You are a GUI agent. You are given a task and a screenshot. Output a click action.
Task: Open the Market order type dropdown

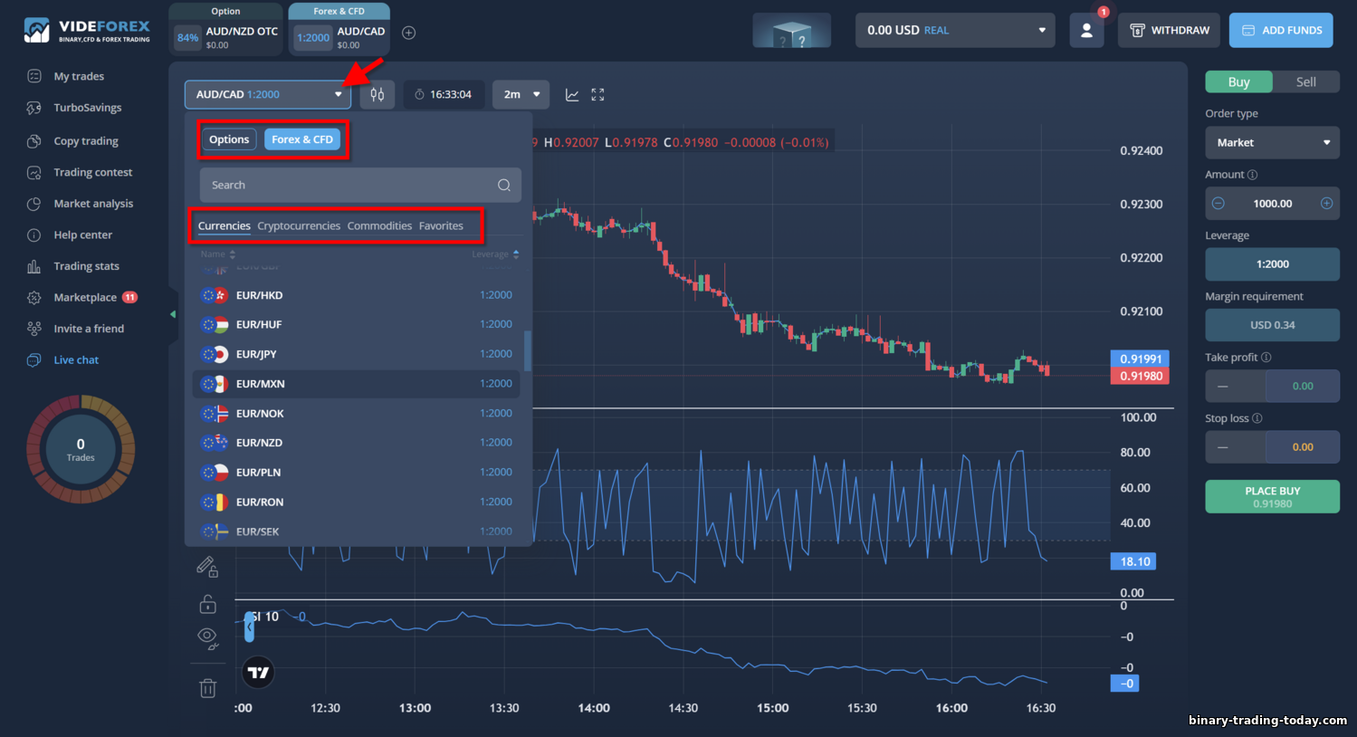tap(1272, 142)
